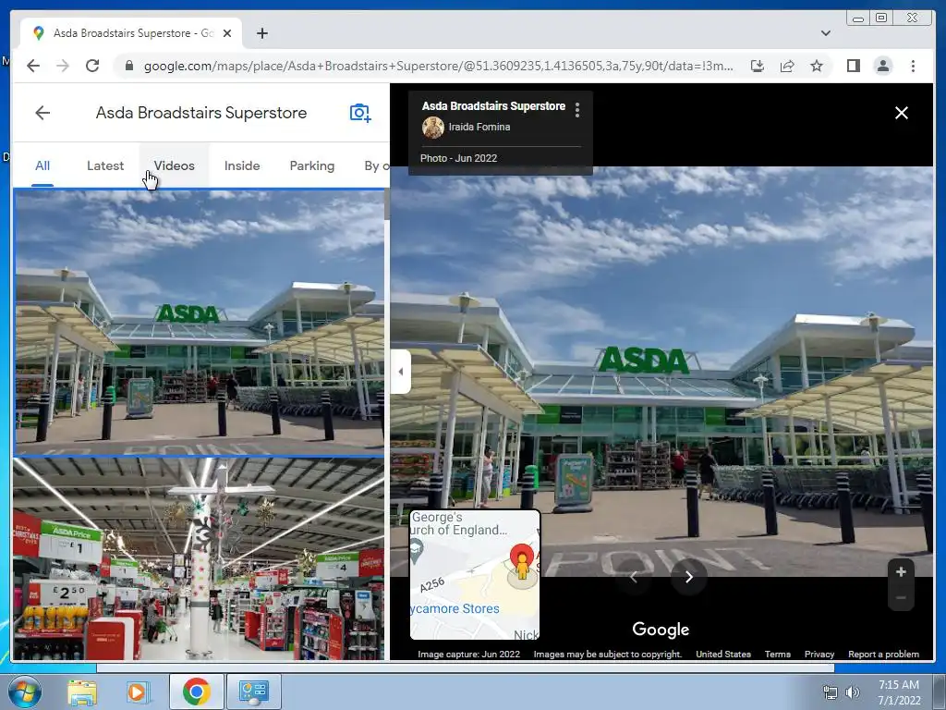Zoom in on the photo
946x710 pixels.
coord(901,571)
